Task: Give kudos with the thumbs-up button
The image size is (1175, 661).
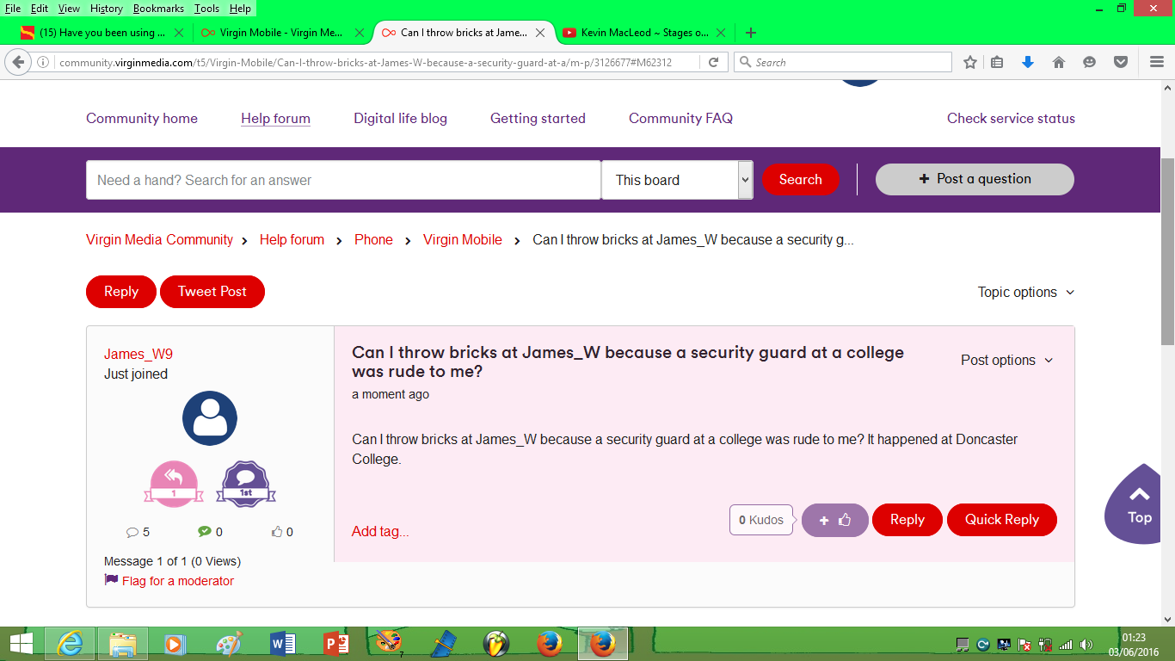Action: pos(834,520)
